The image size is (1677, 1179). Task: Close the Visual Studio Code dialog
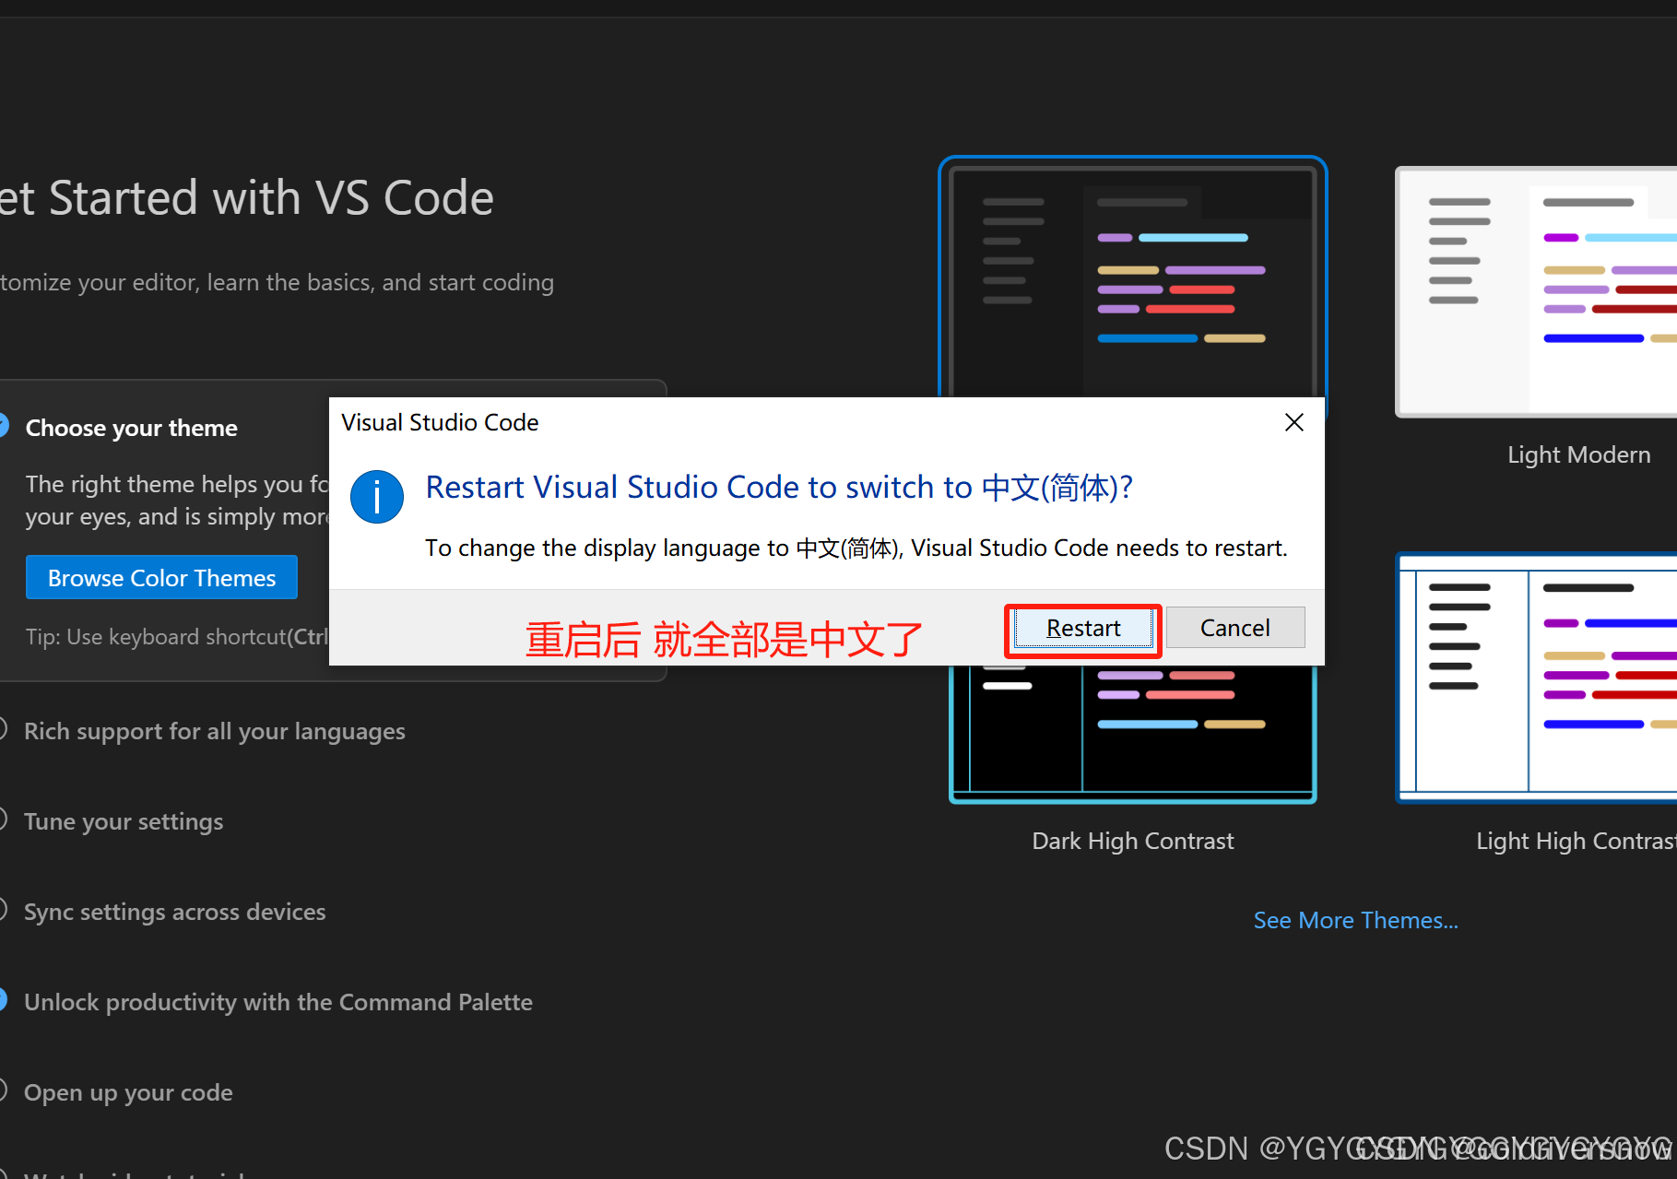1294,422
